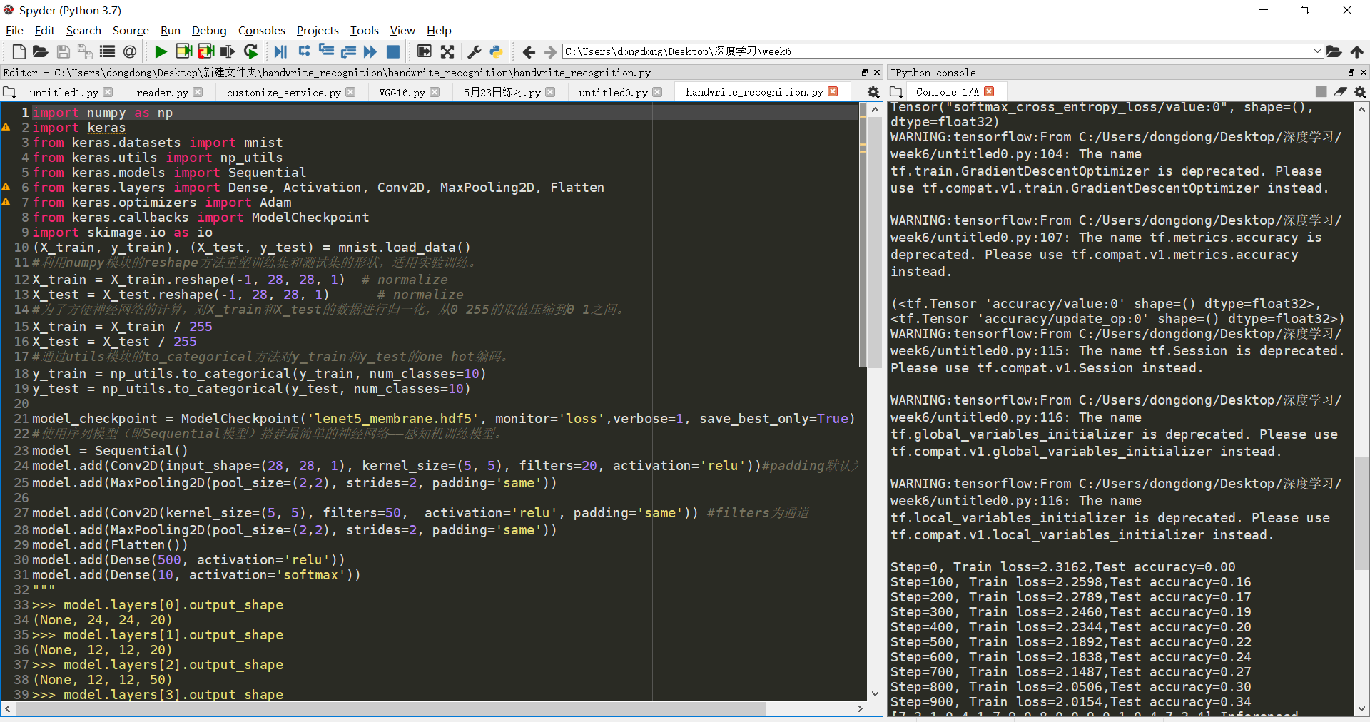Close the reader.py tab

coord(198,92)
